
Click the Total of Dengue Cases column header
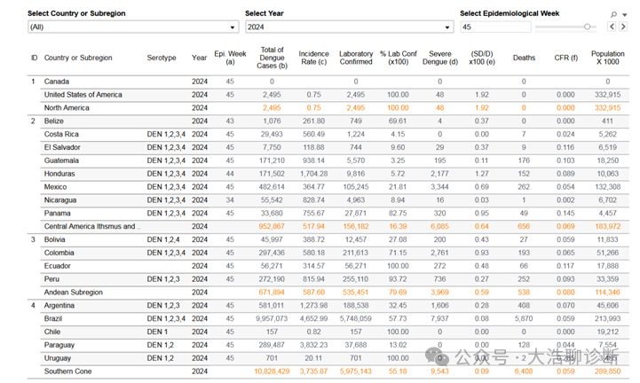(x=271, y=58)
